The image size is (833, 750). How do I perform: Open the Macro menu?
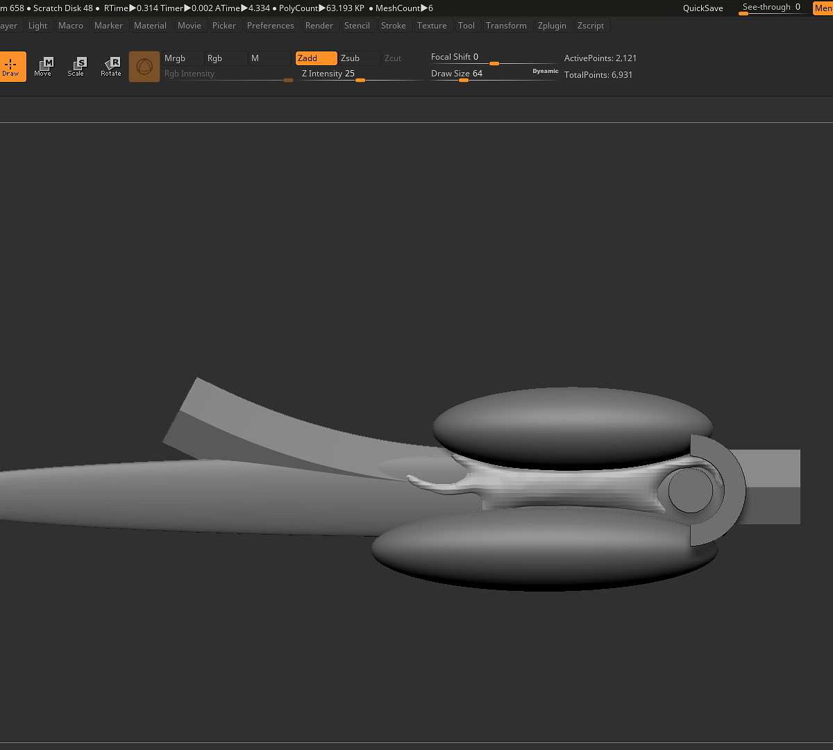[x=71, y=26]
